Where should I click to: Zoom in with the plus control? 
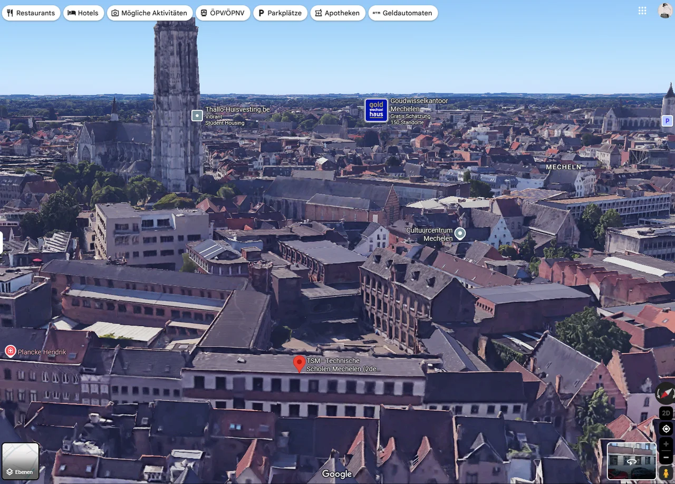click(x=666, y=443)
